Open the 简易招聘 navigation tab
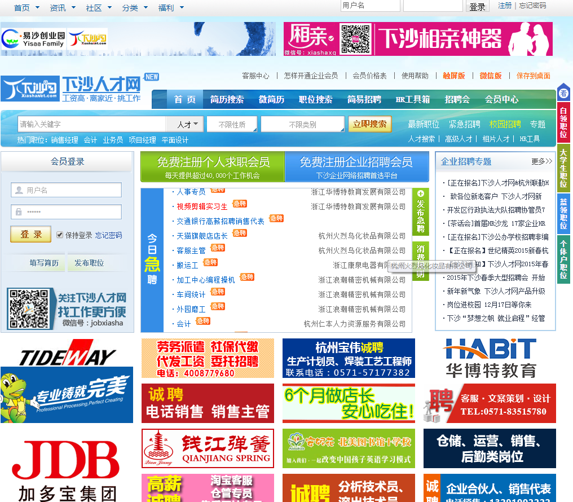This screenshot has height=502, width=573. pos(364,99)
